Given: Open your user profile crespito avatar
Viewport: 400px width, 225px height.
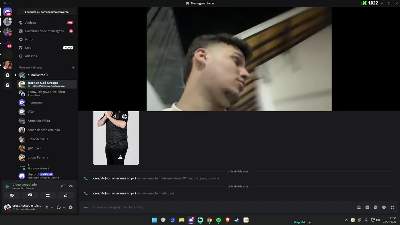Looking at the screenshot, I should click(7, 207).
